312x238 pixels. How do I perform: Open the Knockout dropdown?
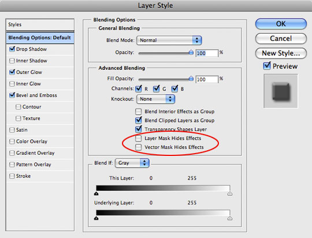[x=155, y=99]
